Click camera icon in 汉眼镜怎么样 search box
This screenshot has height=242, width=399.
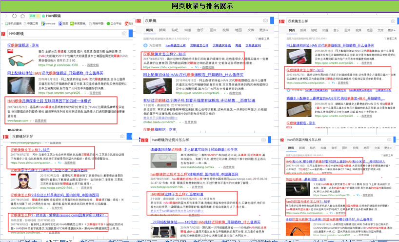(393, 21)
